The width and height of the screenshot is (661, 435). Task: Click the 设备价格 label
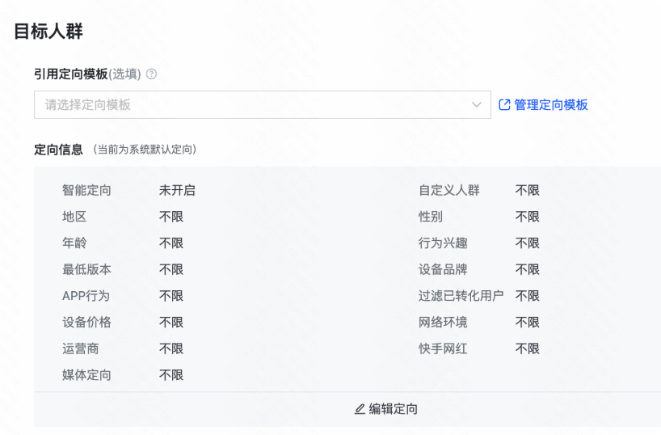pos(86,323)
